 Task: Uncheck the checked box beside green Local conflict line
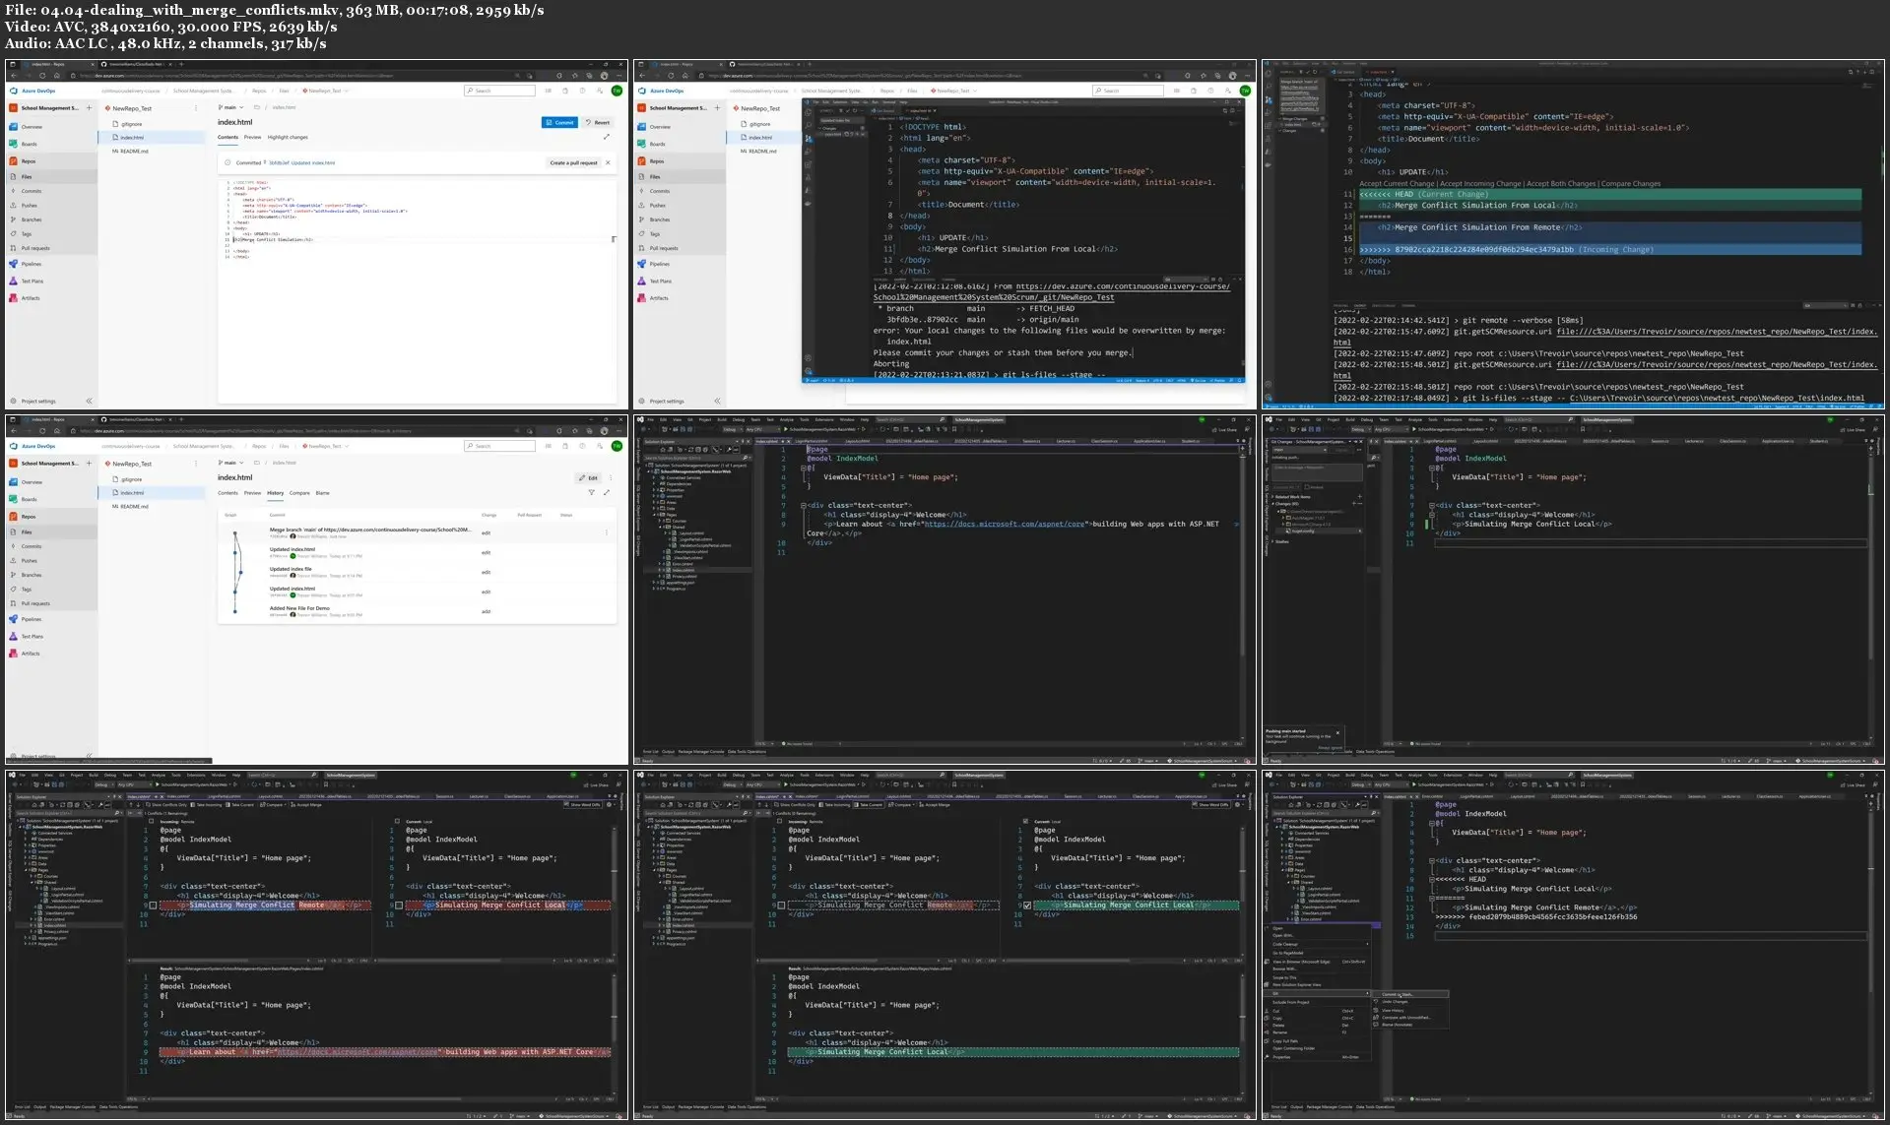click(x=1027, y=906)
